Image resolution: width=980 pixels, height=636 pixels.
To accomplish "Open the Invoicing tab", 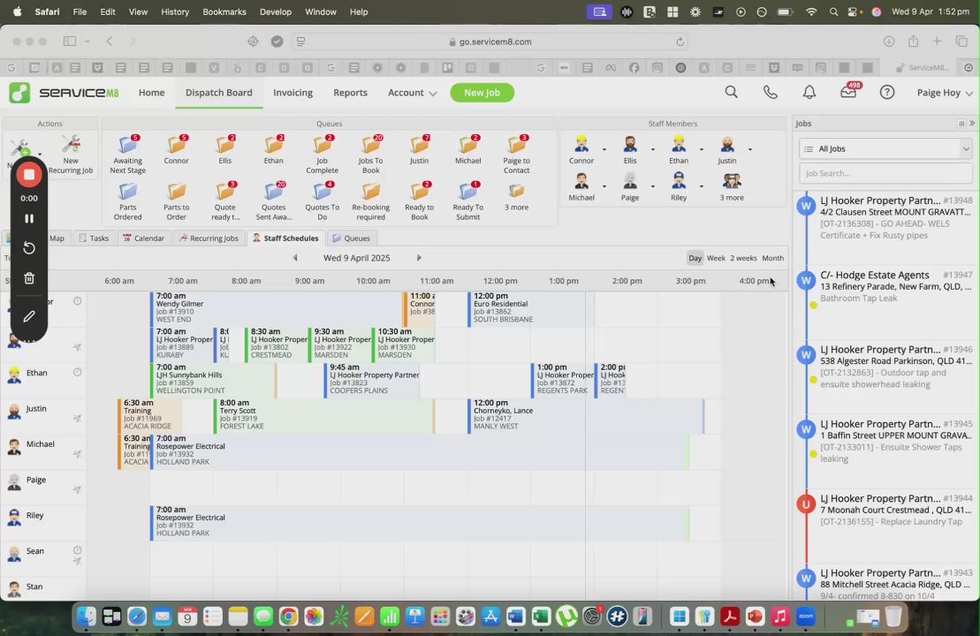I will click(x=292, y=93).
